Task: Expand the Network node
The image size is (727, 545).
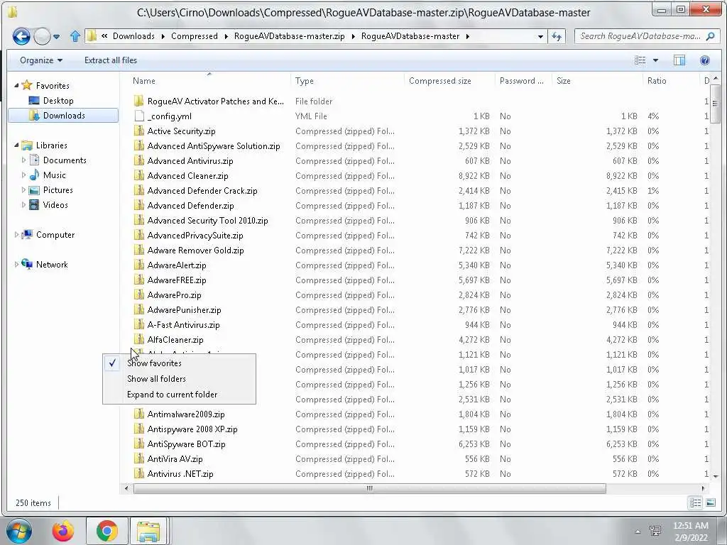Action: click(x=17, y=264)
